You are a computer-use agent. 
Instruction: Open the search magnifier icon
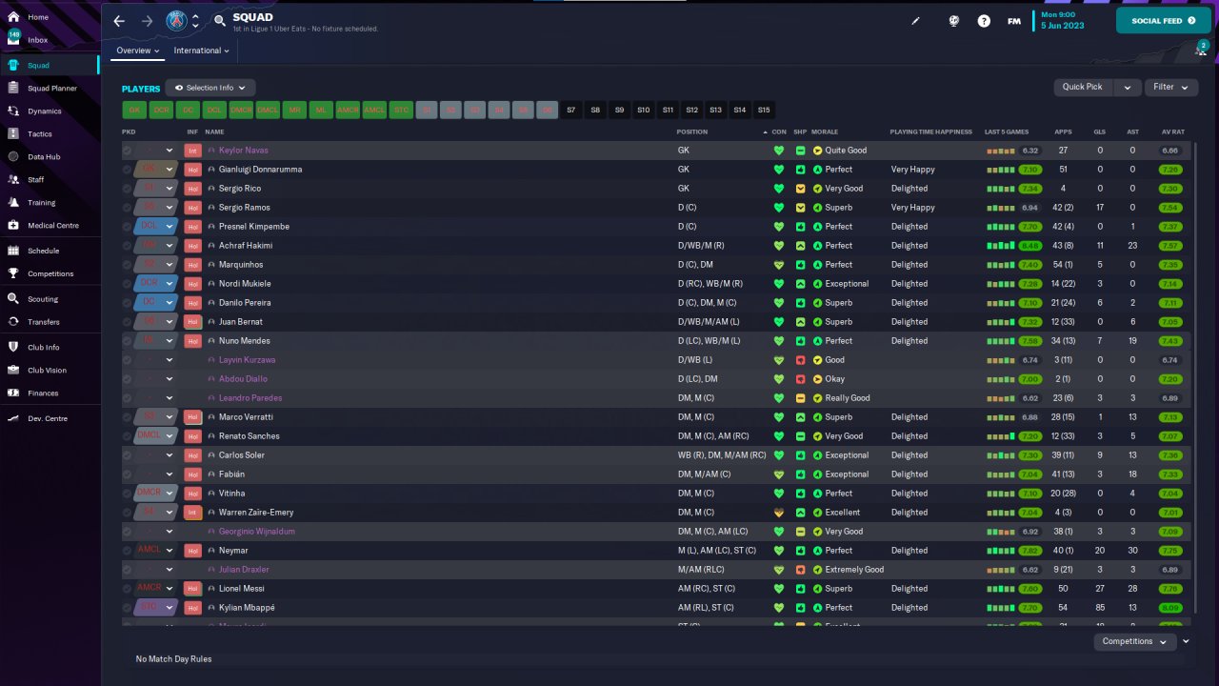click(x=220, y=21)
